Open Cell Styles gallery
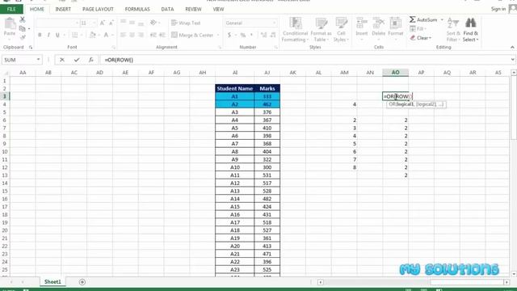This screenshot has width=517, height=291. 341,30
